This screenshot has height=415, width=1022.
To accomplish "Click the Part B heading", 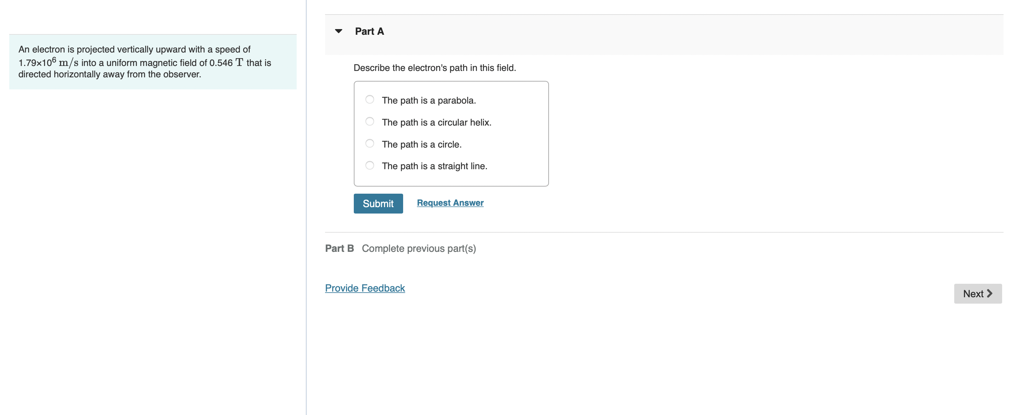I will 339,248.
